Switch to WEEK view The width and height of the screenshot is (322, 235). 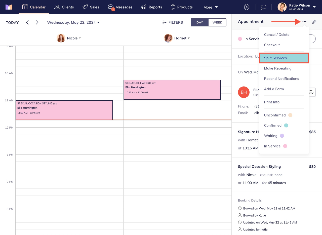[217, 22]
